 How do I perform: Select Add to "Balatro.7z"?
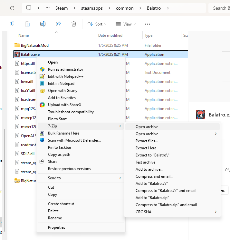point(172,183)
